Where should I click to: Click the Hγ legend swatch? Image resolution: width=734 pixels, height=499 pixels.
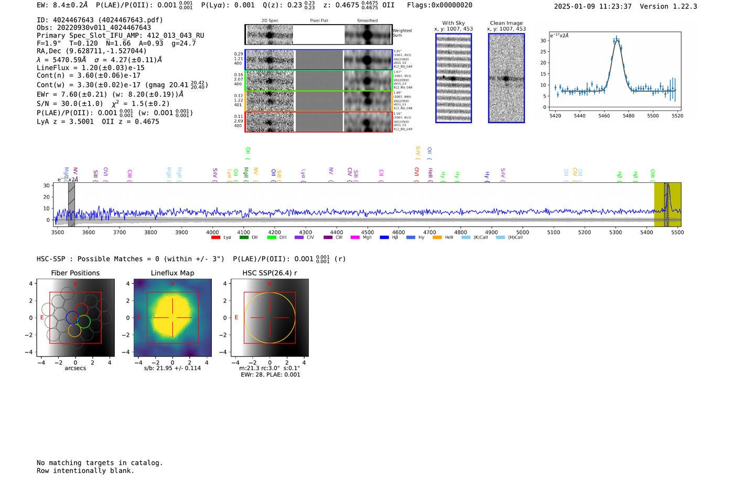(411, 238)
